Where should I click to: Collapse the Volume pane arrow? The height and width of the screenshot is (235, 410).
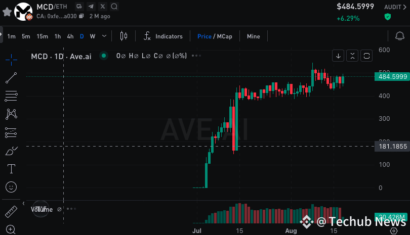pos(23,203)
